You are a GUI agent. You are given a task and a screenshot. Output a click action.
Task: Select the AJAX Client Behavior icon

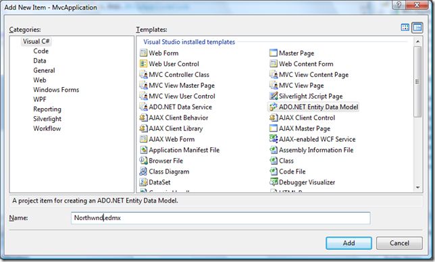[143, 117]
